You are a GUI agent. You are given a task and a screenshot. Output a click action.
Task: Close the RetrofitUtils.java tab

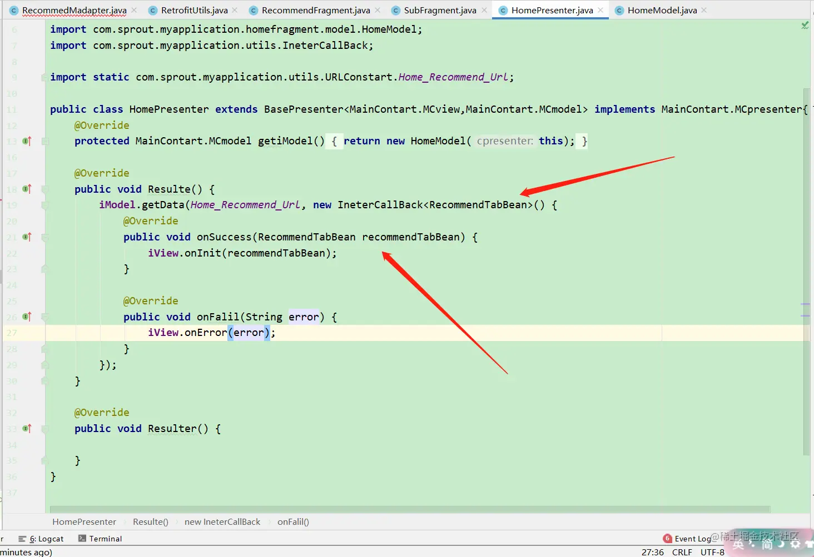pyautogui.click(x=235, y=10)
